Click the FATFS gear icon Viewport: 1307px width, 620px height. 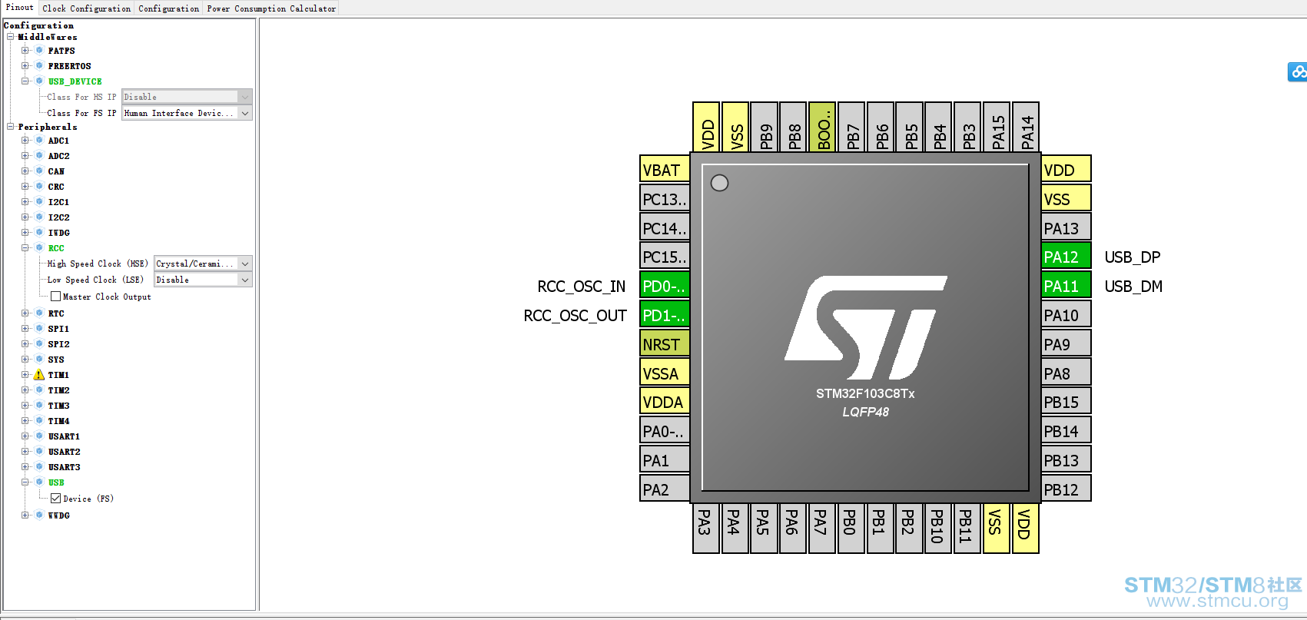pyautogui.click(x=39, y=51)
